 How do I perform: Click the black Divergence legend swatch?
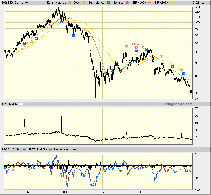click(x=74, y=150)
